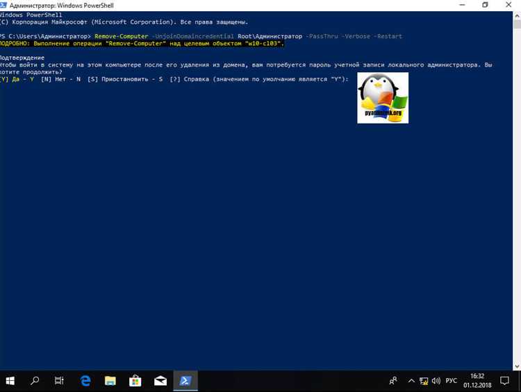Open People icon in system tray
The width and height of the screenshot is (521, 392).
(x=393, y=381)
